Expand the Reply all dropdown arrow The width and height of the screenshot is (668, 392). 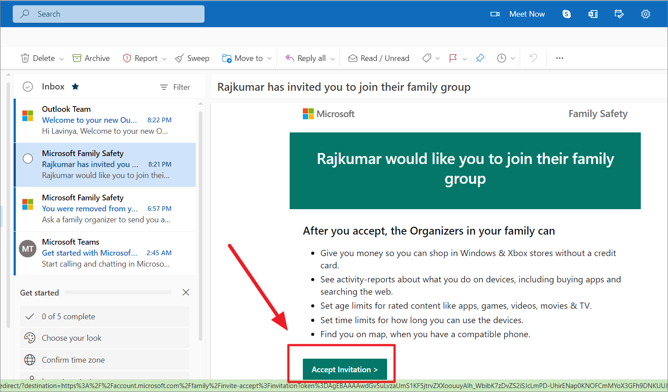tap(333, 59)
